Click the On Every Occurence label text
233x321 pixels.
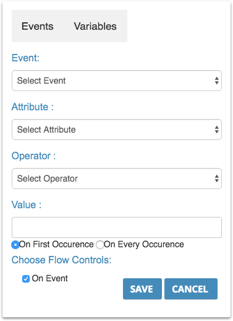[x=144, y=244]
